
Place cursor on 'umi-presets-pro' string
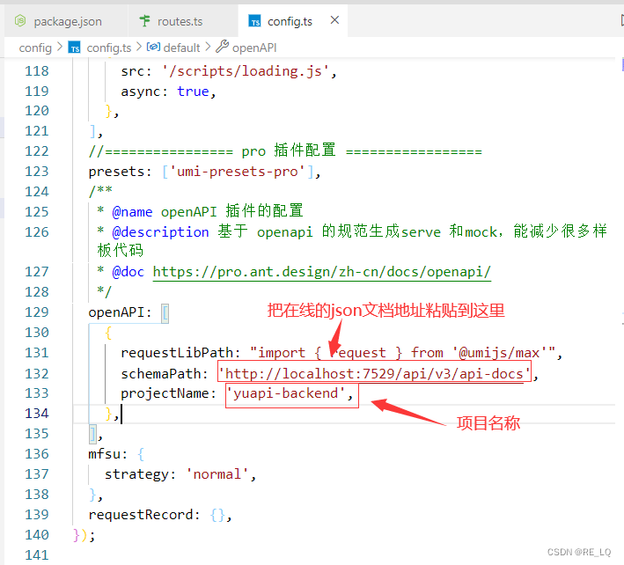[x=237, y=172]
